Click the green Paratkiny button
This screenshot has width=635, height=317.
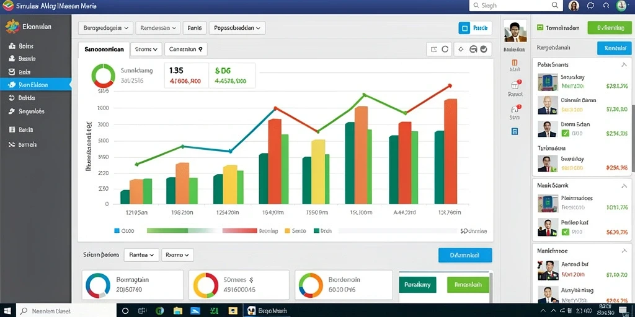[417, 285]
